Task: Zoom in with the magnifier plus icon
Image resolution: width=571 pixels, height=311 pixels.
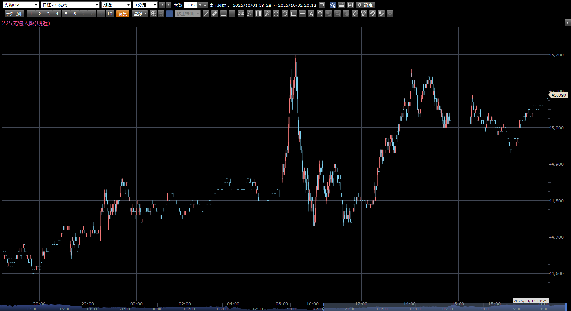Action: tap(153, 14)
